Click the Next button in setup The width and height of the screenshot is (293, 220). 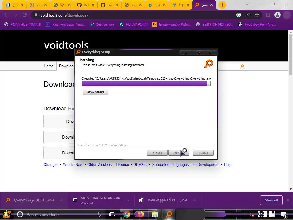(x=179, y=153)
